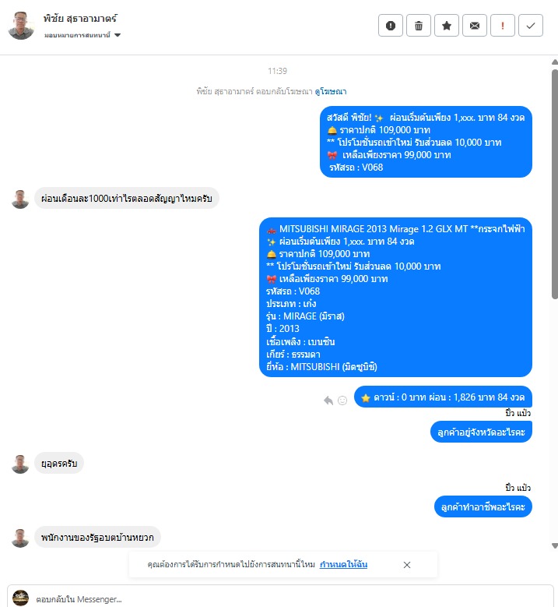Dismiss the assignment prompt banner with X

click(407, 565)
